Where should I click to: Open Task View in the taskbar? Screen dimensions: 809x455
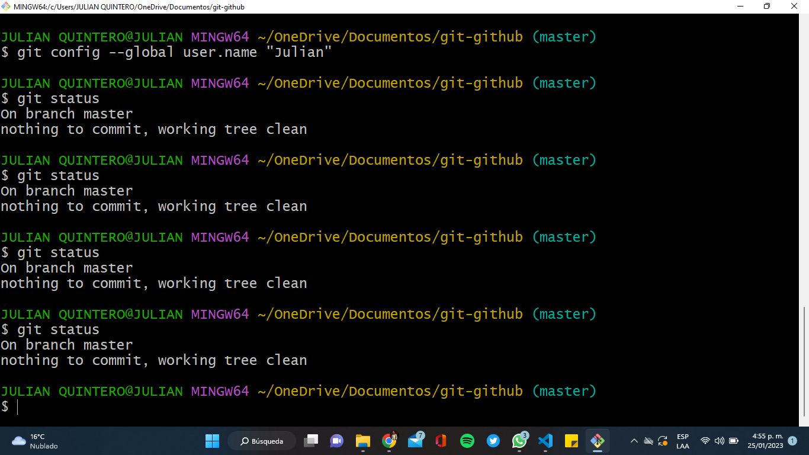(311, 441)
